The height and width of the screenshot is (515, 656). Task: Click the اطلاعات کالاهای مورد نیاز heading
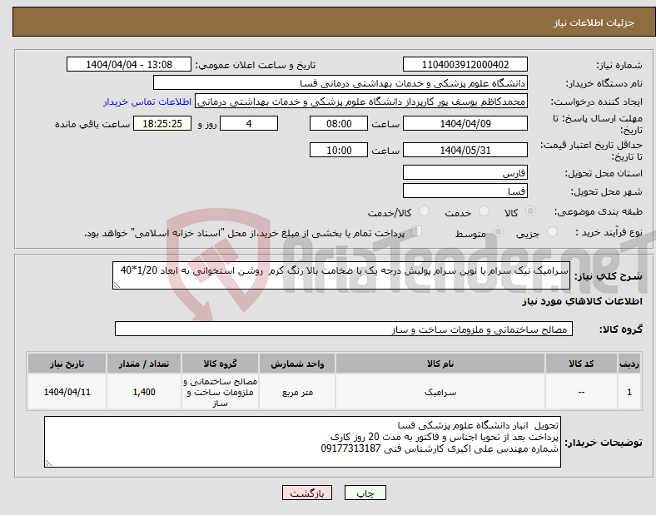tap(582, 301)
